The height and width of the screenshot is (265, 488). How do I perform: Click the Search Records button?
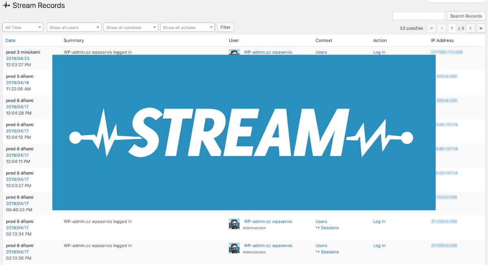tap(466, 16)
